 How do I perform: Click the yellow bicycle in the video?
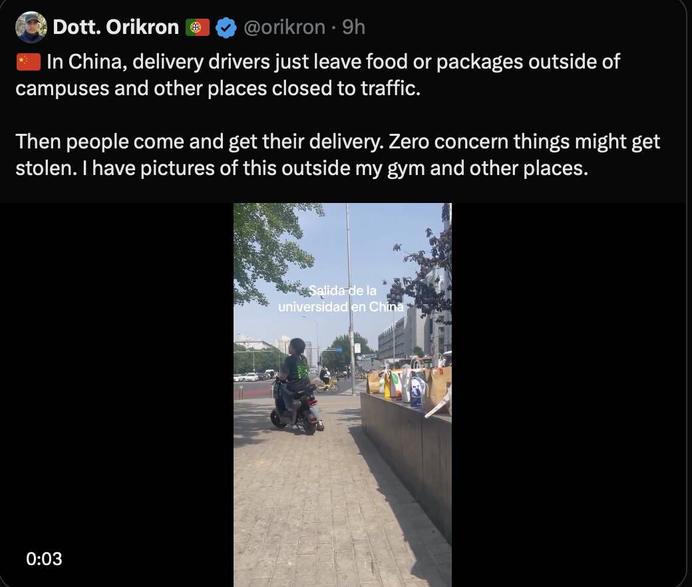(x=327, y=386)
